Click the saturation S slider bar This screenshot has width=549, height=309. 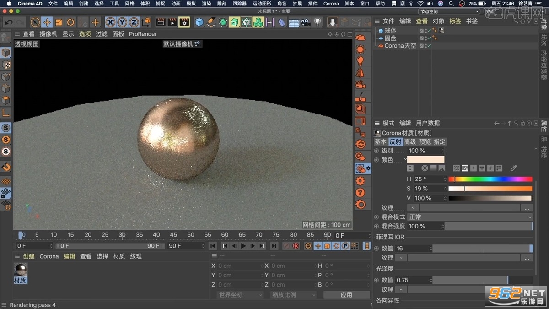(x=490, y=189)
